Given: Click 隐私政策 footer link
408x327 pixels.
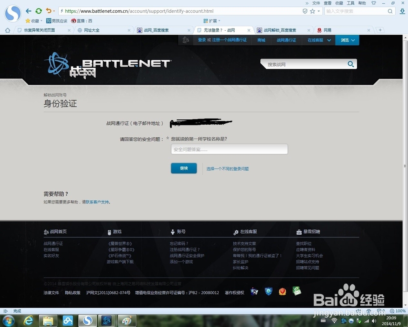Looking at the screenshot, I should (73, 293).
